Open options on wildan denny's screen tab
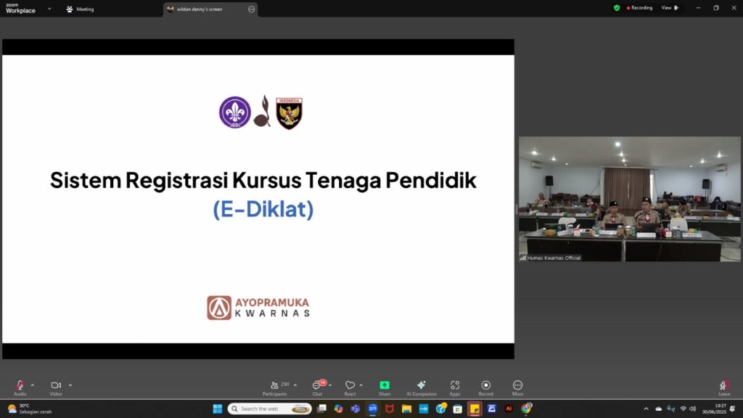Viewport: 743px width, 418px height. point(251,9)
